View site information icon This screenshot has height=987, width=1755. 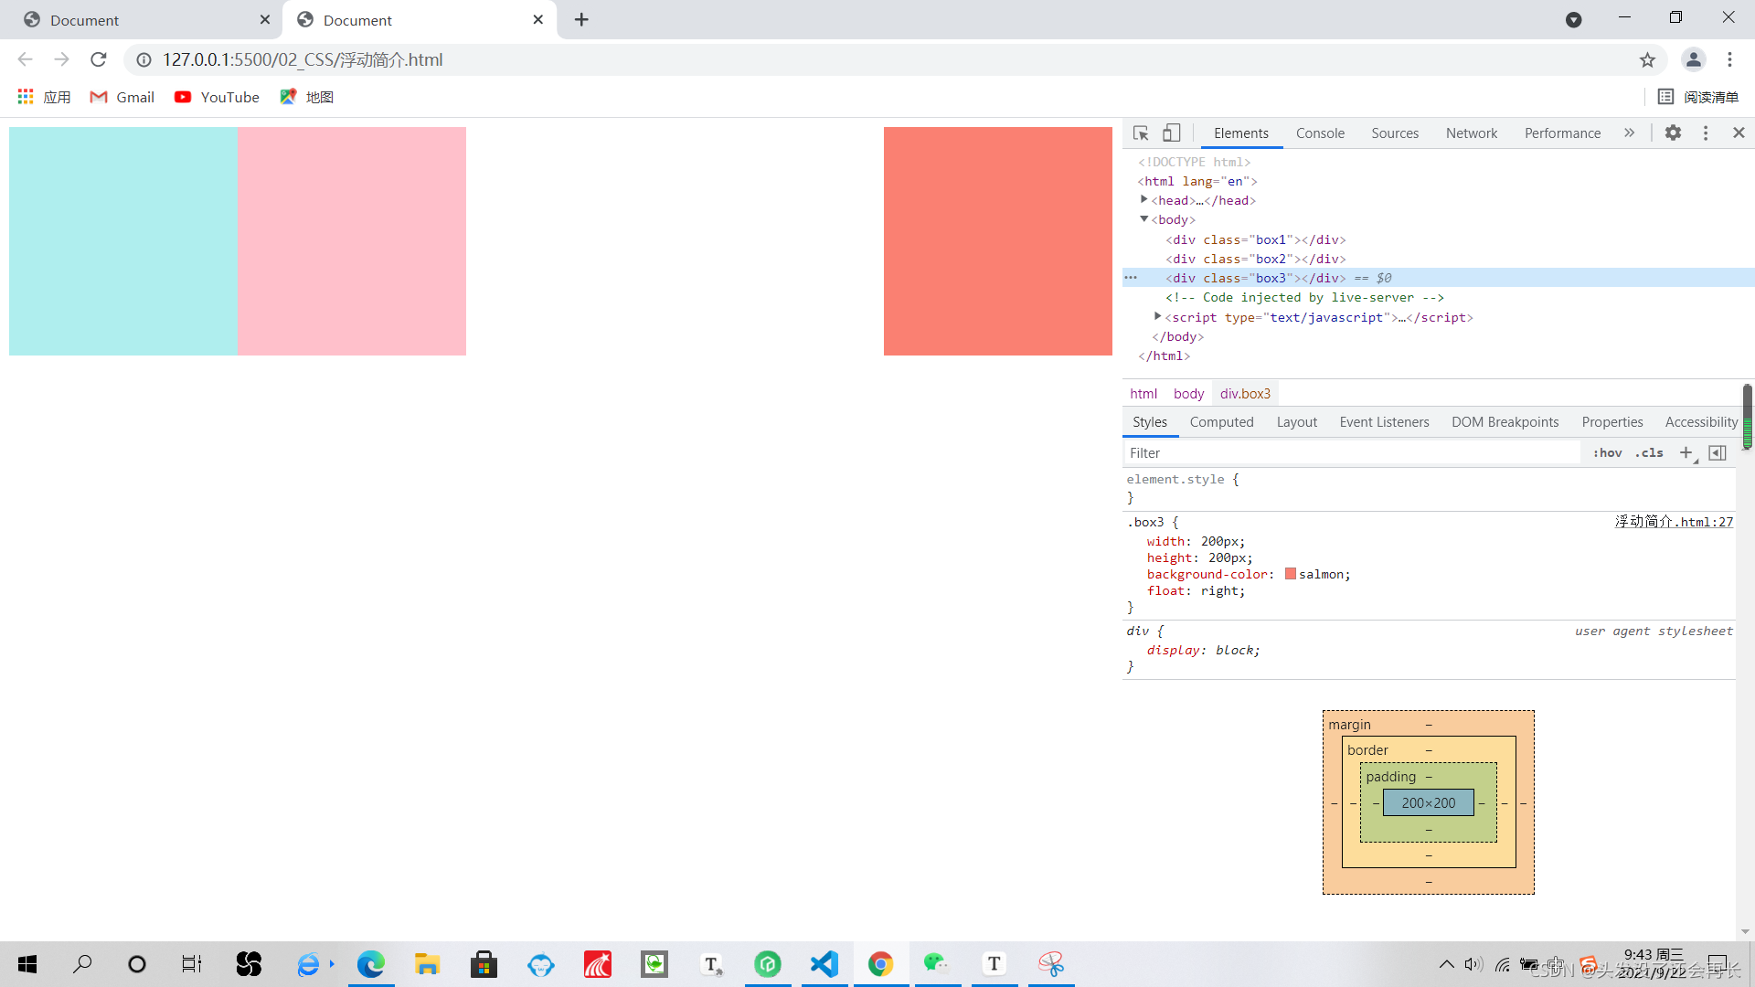coord(144,59)
